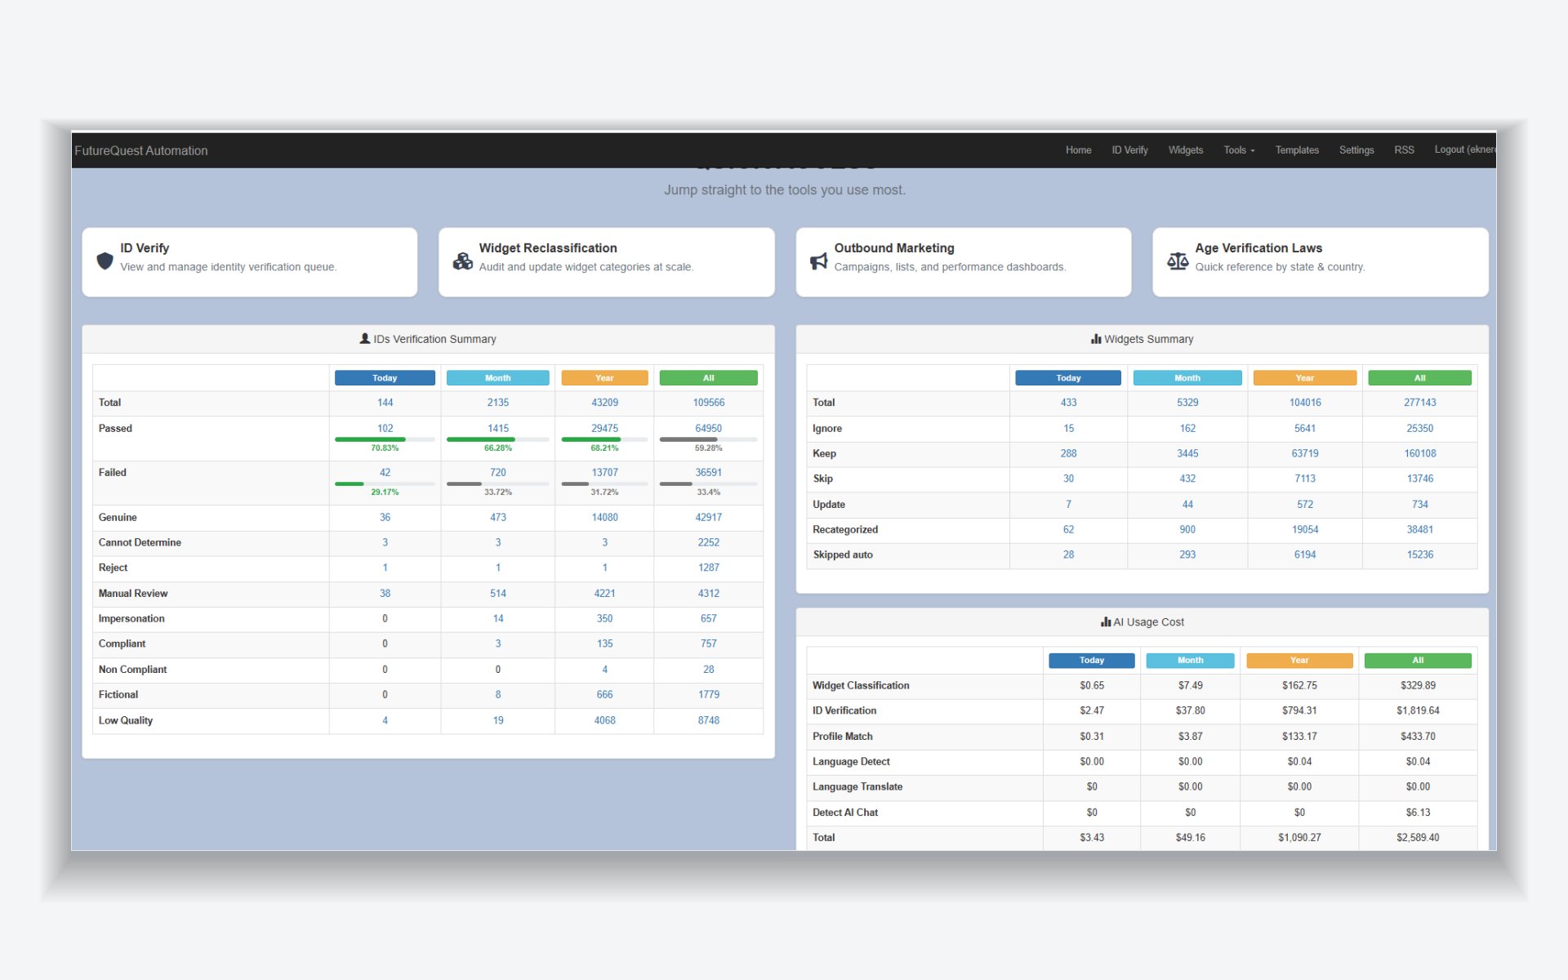Open RSS in the top navigation
The height and width of the screenshot is (980, 1568).
tap(1404, 150)
